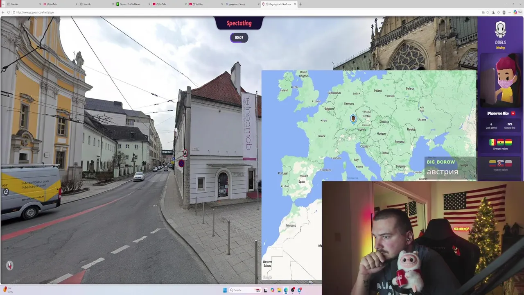
Task: Open Microsoft Edge from the taskbar
Action: (286, 290)
